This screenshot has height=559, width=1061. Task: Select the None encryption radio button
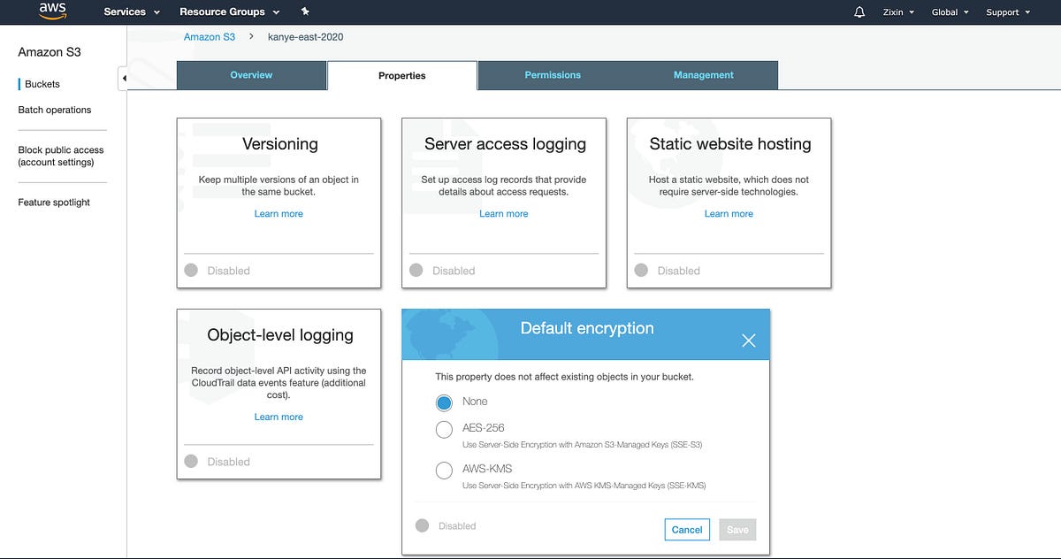coord(444,402)
